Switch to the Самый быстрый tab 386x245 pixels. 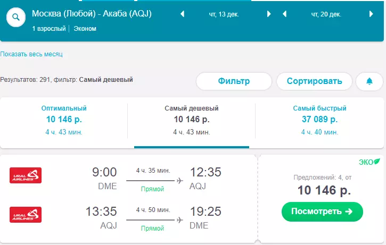(319, 121)
